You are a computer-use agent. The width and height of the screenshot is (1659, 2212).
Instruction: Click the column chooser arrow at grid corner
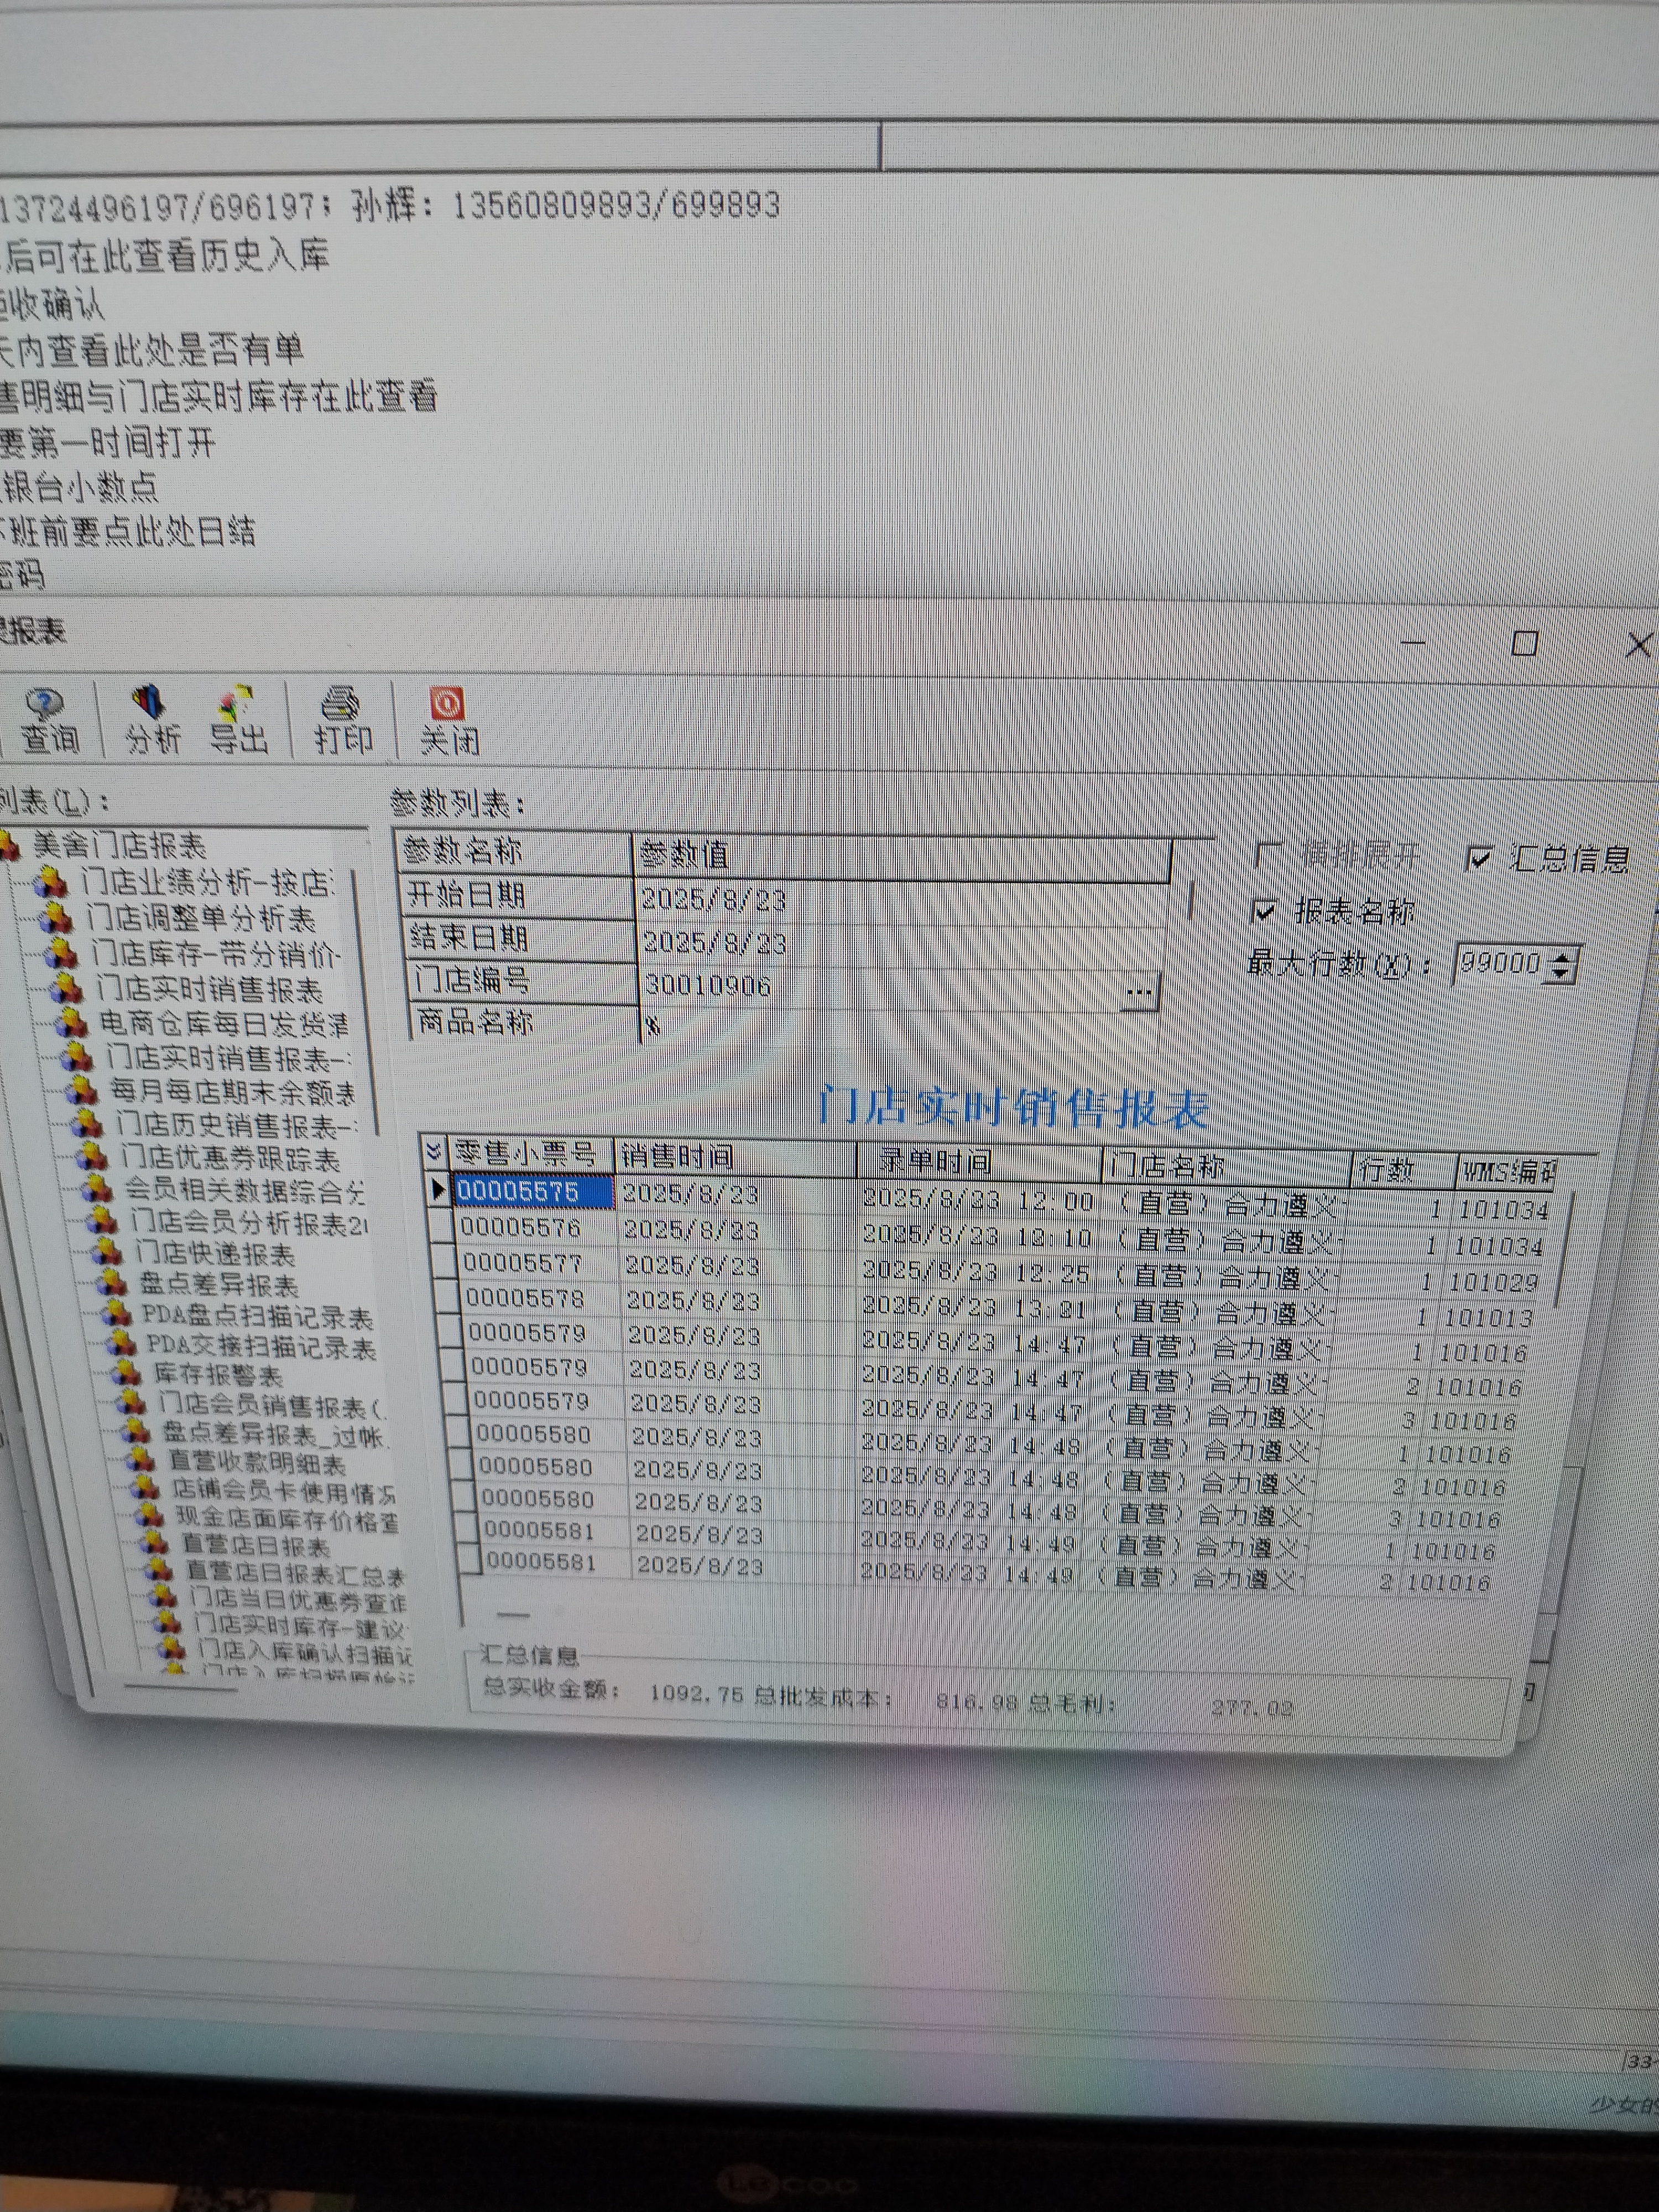[x=434, y=1152]
